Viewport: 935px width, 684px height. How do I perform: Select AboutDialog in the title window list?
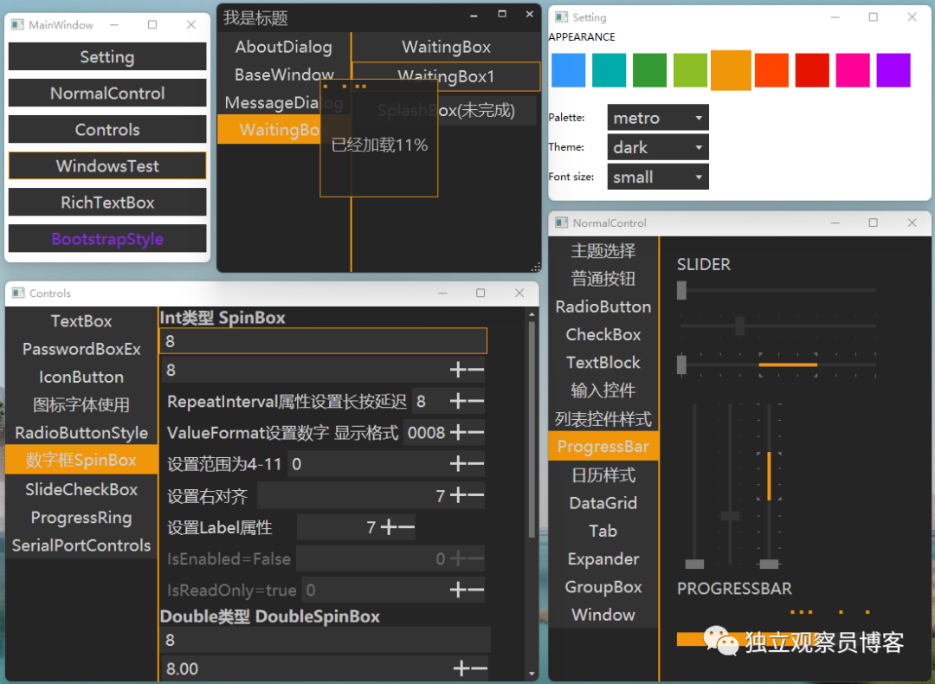click(x=284, y=47)
